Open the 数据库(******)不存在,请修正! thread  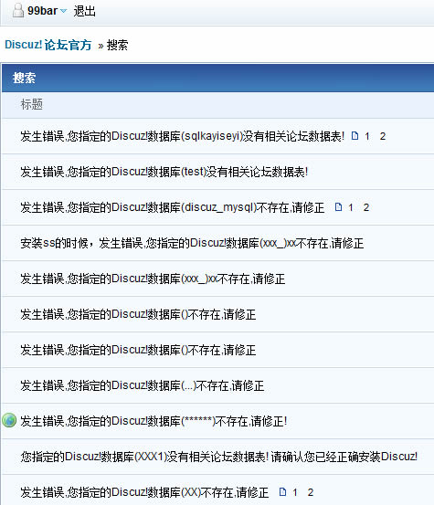tap(153, 421)
